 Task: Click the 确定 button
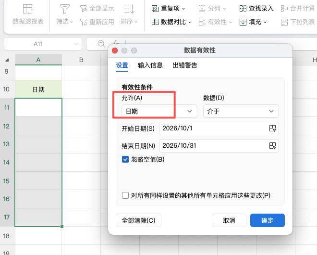[268, 220]
